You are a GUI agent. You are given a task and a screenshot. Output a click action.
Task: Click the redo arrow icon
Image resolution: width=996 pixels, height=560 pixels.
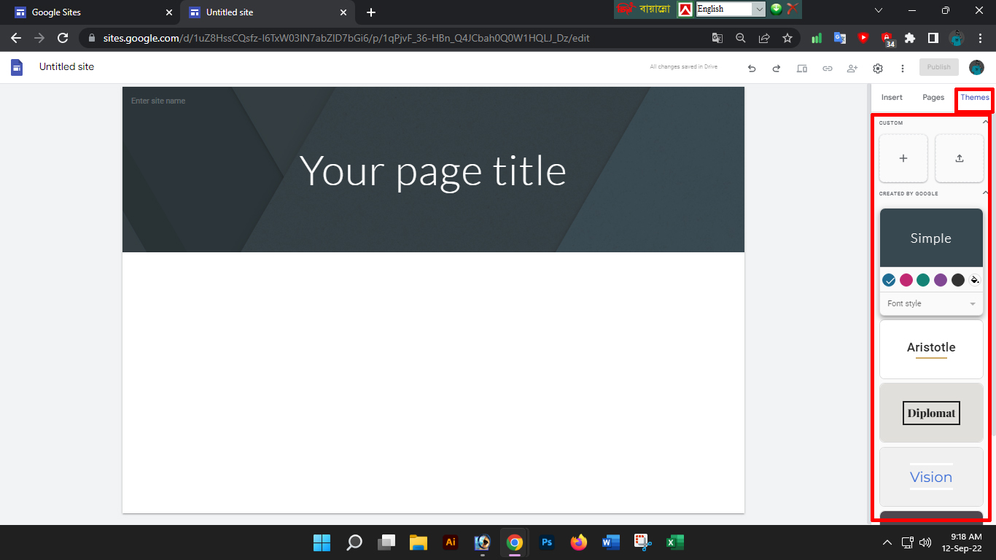point(777,68)
